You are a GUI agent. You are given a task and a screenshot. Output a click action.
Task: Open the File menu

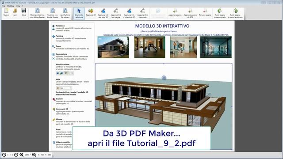click(4, 6)
